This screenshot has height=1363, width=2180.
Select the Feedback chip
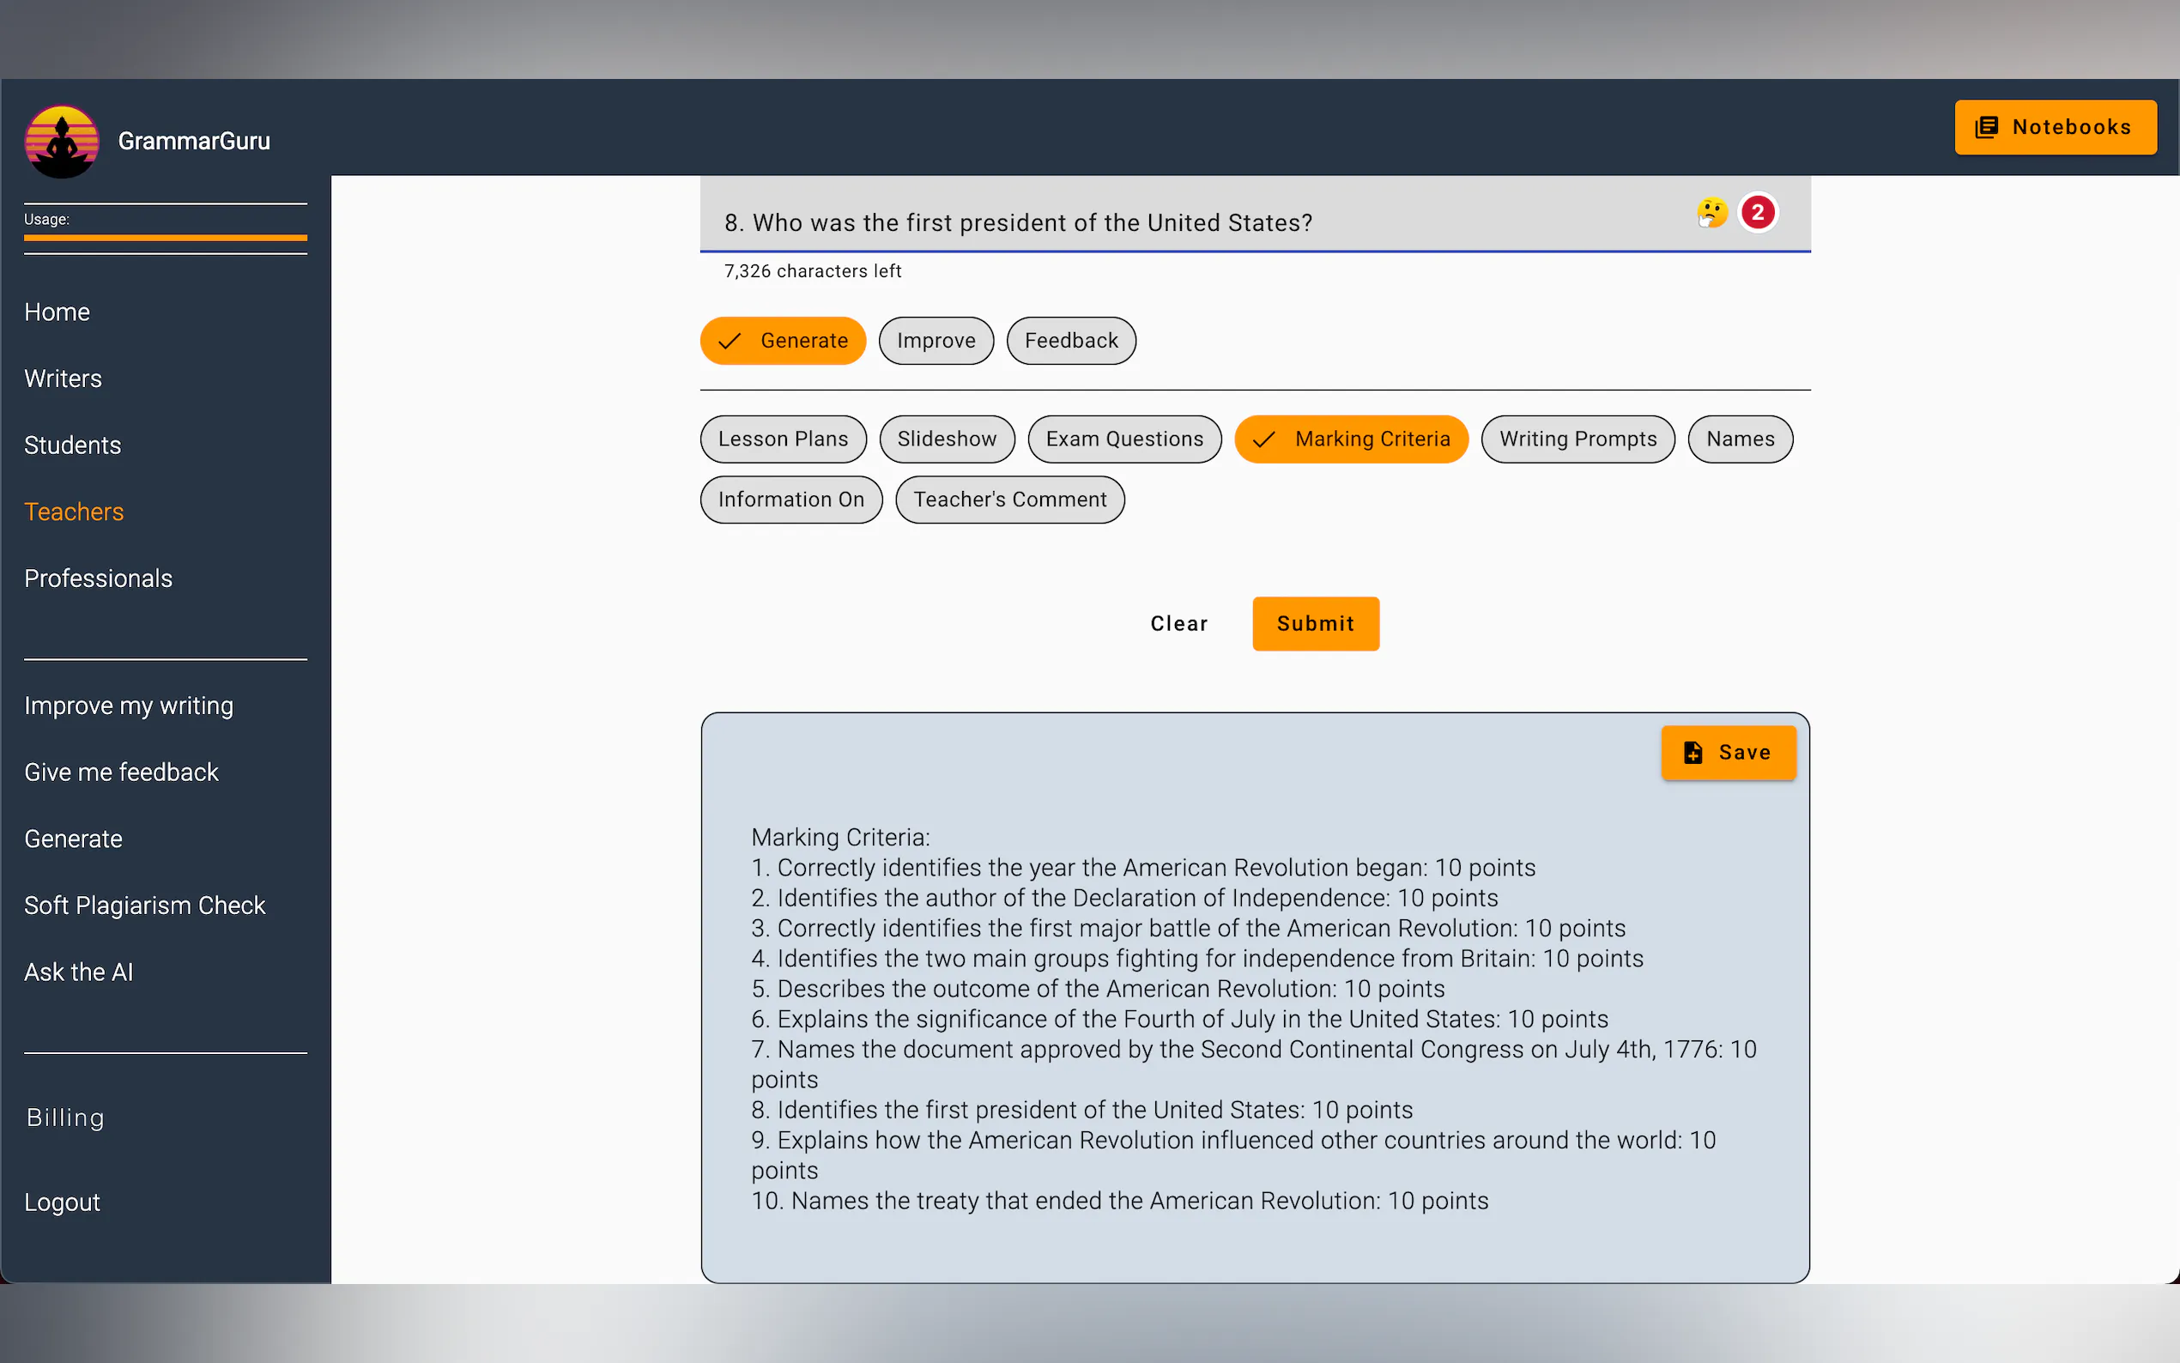1069,341
